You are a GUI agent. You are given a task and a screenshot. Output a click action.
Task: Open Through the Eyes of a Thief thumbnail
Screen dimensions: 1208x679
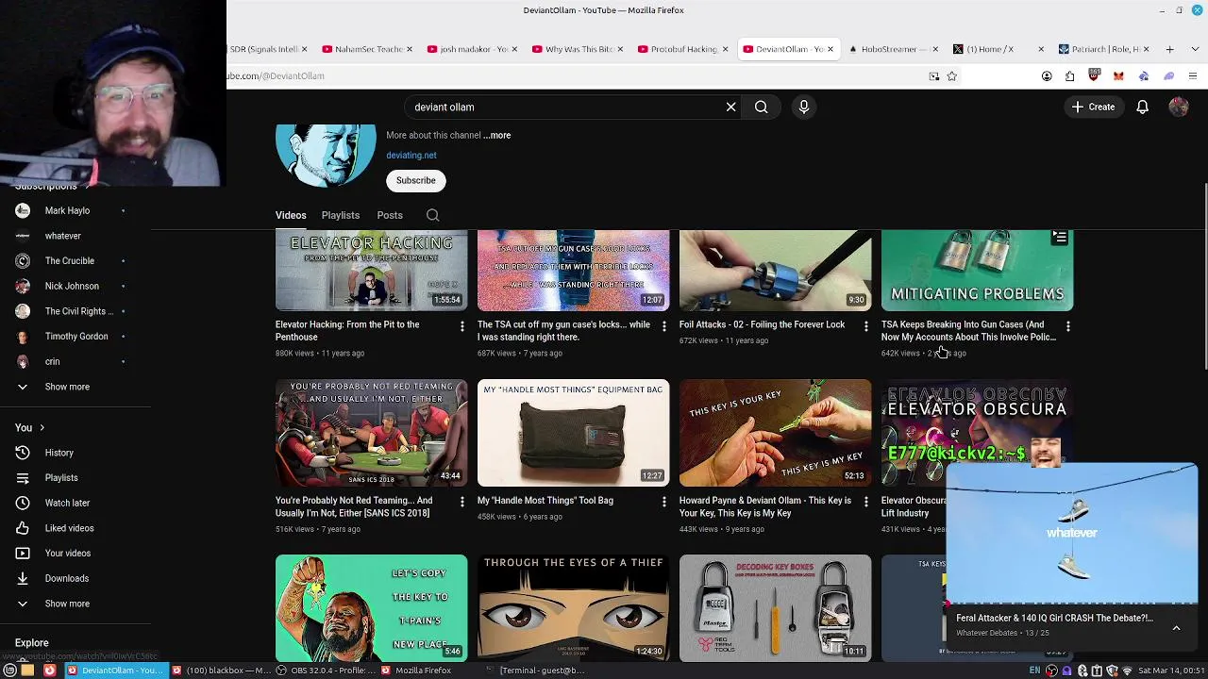coord(573,607)
